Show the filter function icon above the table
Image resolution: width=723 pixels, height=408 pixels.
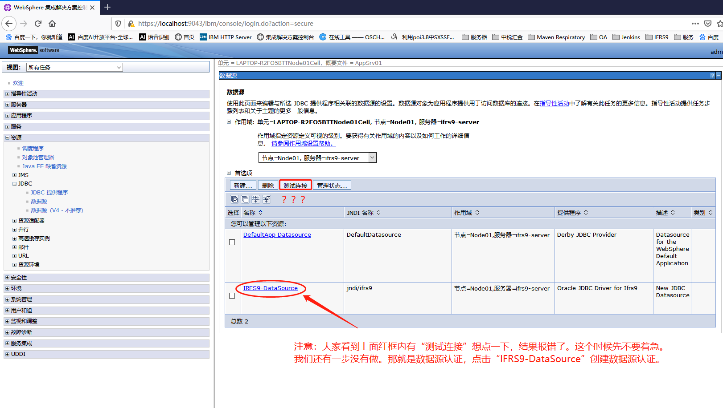coord(256,199)
